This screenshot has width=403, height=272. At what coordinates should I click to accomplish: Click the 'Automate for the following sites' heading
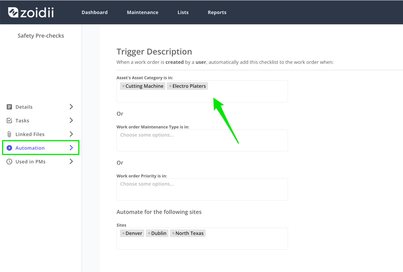click(159, 212)
